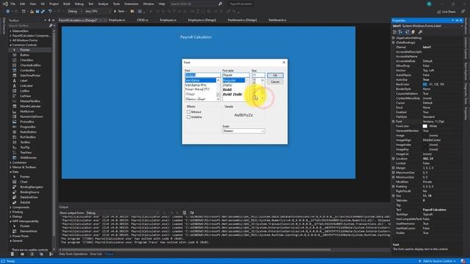
Task: Select the Chart control in Toolbox
Action: 23,182
